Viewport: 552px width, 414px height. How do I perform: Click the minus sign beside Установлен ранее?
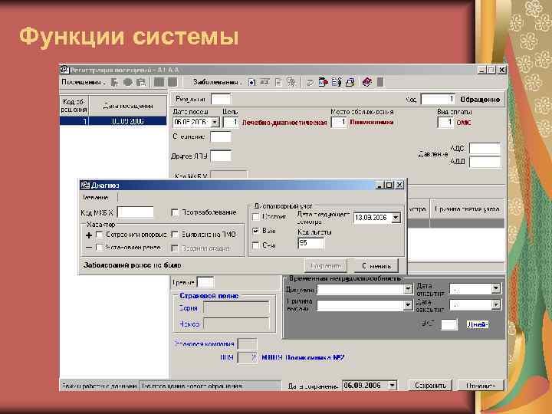click(x=89, y=248)
